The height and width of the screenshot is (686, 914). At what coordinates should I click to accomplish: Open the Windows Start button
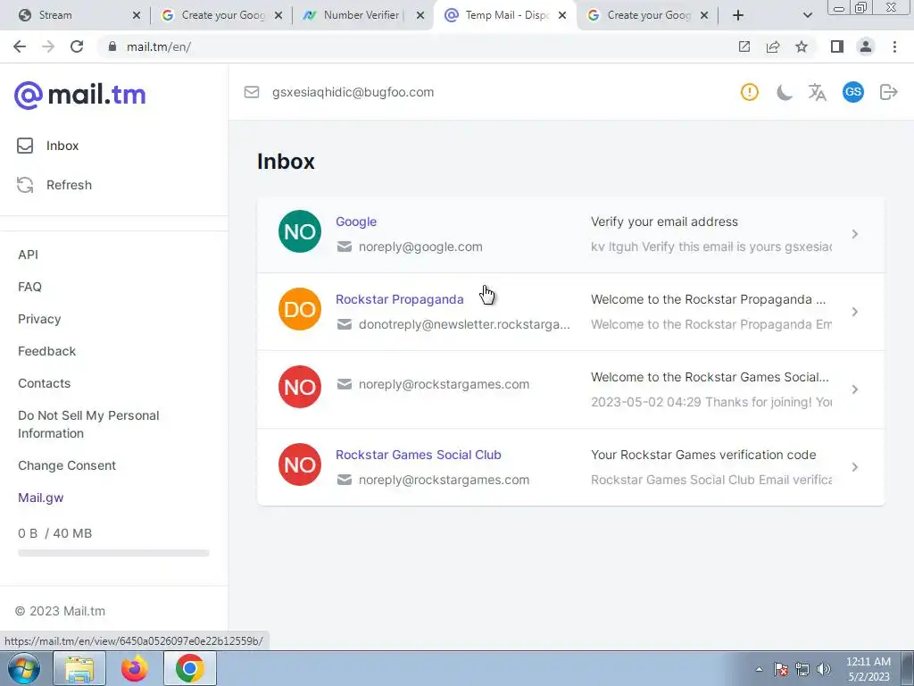click(24, 668)
